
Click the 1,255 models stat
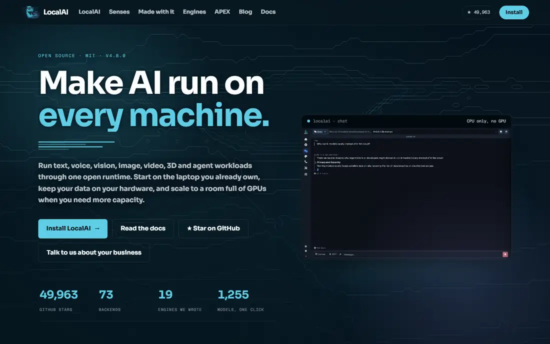coord(233,294)
